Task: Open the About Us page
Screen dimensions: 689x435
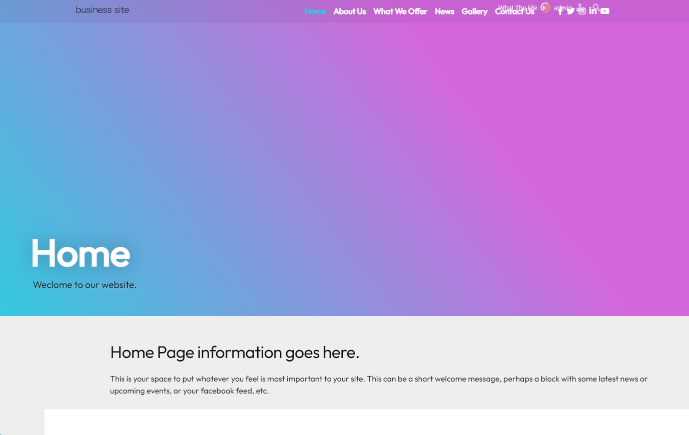Action: click(350, 11)
